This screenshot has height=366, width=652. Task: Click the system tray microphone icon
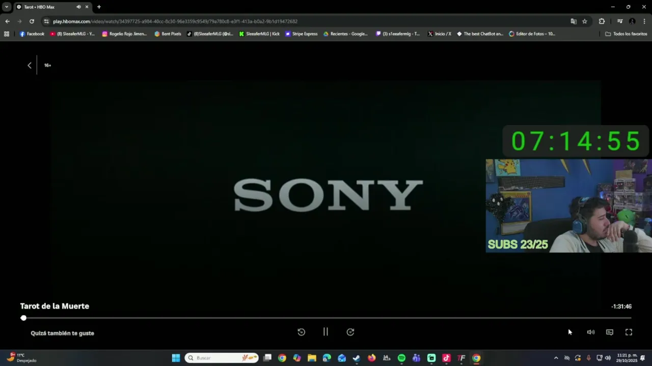(x=588, y=358)
